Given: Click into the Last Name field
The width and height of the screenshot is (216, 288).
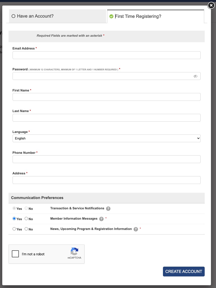Looking at the screenshot, I should click(x=106, y=118).
